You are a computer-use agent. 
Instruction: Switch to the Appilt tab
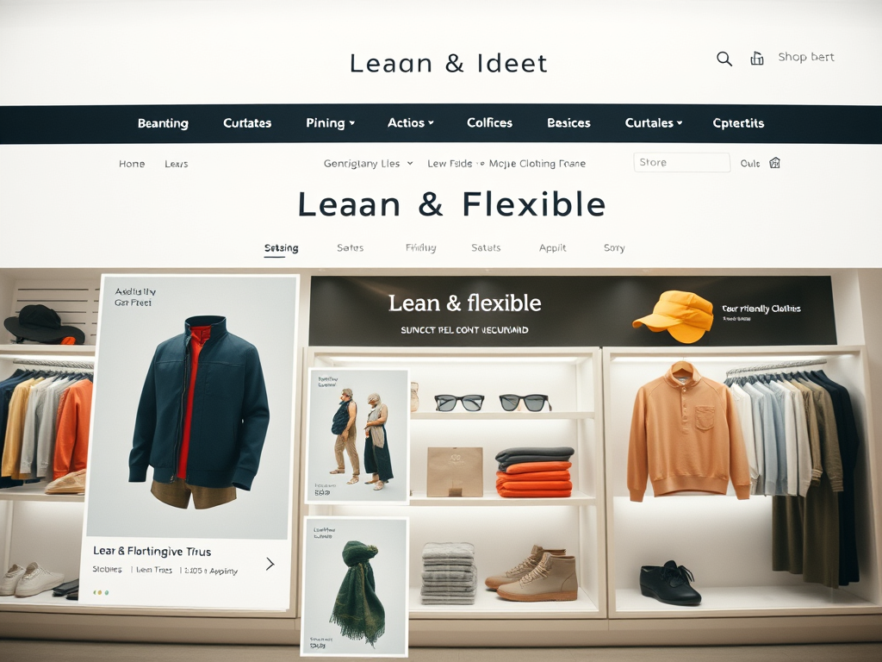click(x=552, y=247)
